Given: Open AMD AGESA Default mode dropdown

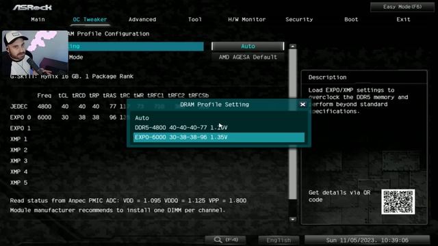Looking at the screenshot, I should (248, 57).
